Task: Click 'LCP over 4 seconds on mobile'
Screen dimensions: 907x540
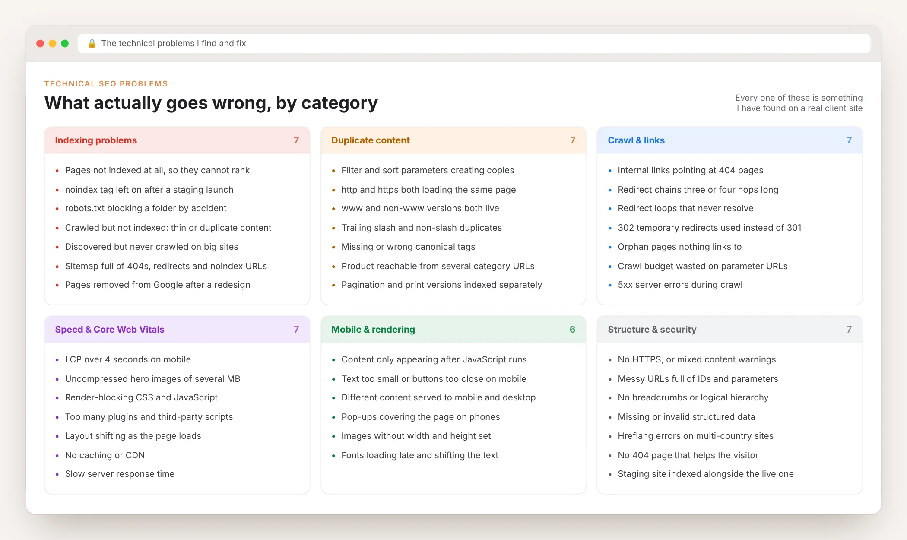Action: pos(128,359)
